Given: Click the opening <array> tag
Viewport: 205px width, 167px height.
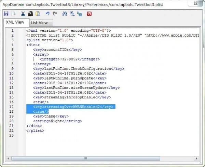Looking at the screenshot, I should [x=41, y=54].
